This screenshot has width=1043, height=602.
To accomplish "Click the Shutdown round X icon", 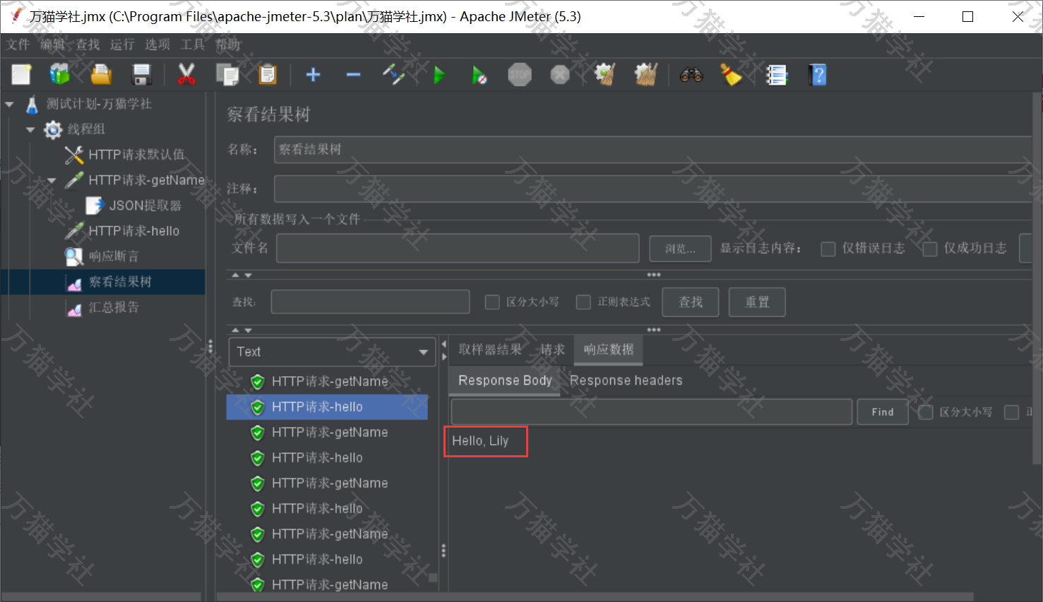I will (x=560, y=75).
